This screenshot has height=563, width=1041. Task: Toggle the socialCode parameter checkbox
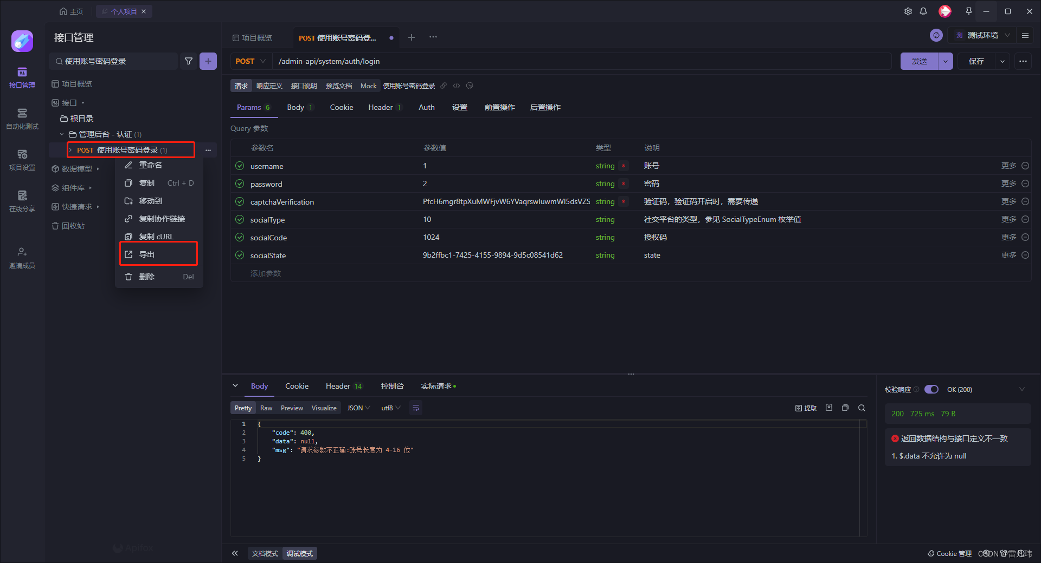pyautogui.click(x=240, y=237)
